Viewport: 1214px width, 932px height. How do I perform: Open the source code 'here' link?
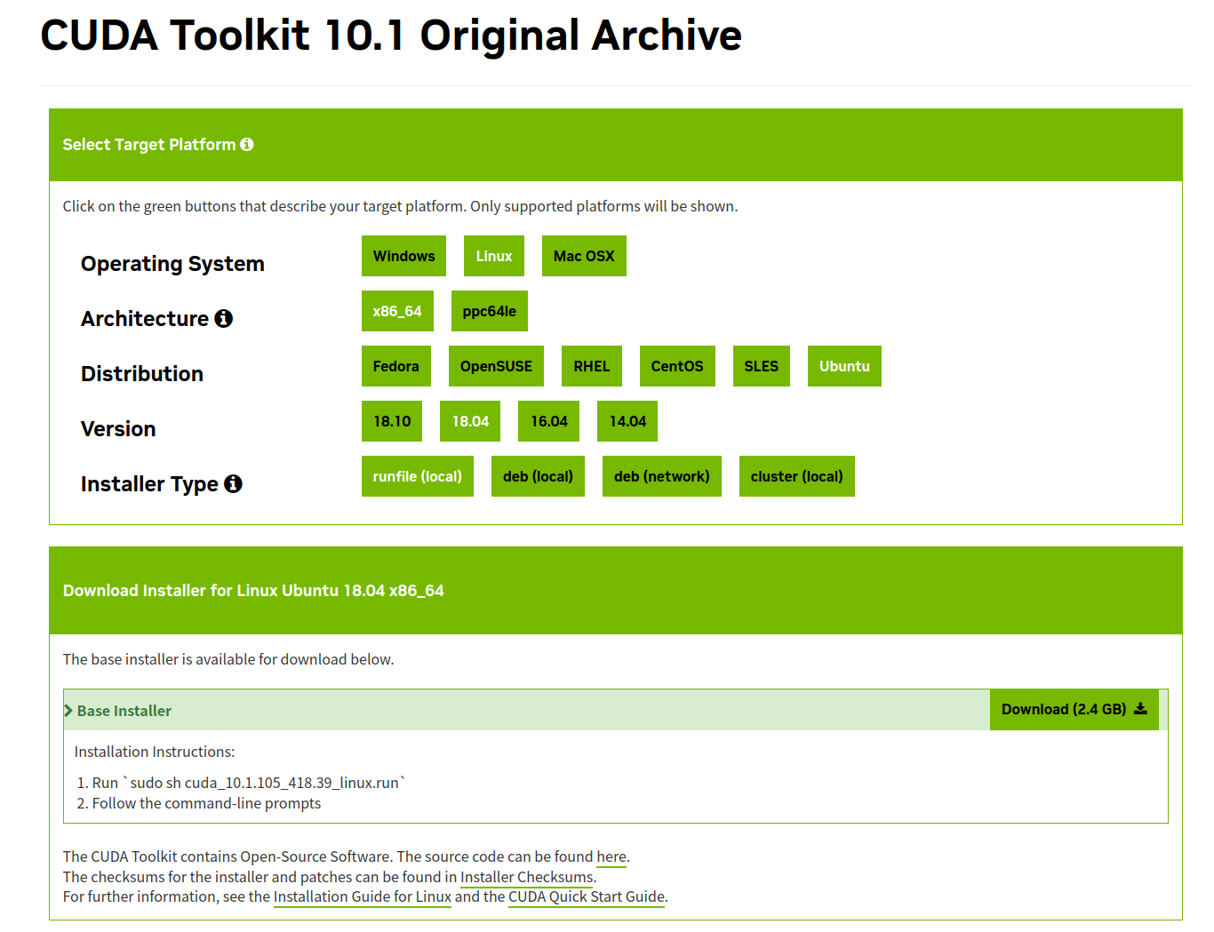coord(611,856)
